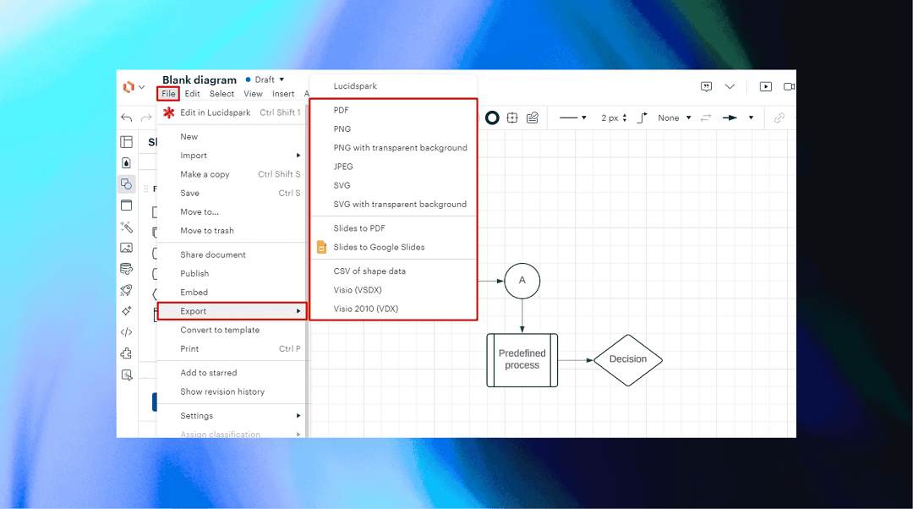Viewport: 913px width, 509px height.
Task: Select the magic wand icon in the sidebar
Action: pyautogui.click(x=126, y=227)
